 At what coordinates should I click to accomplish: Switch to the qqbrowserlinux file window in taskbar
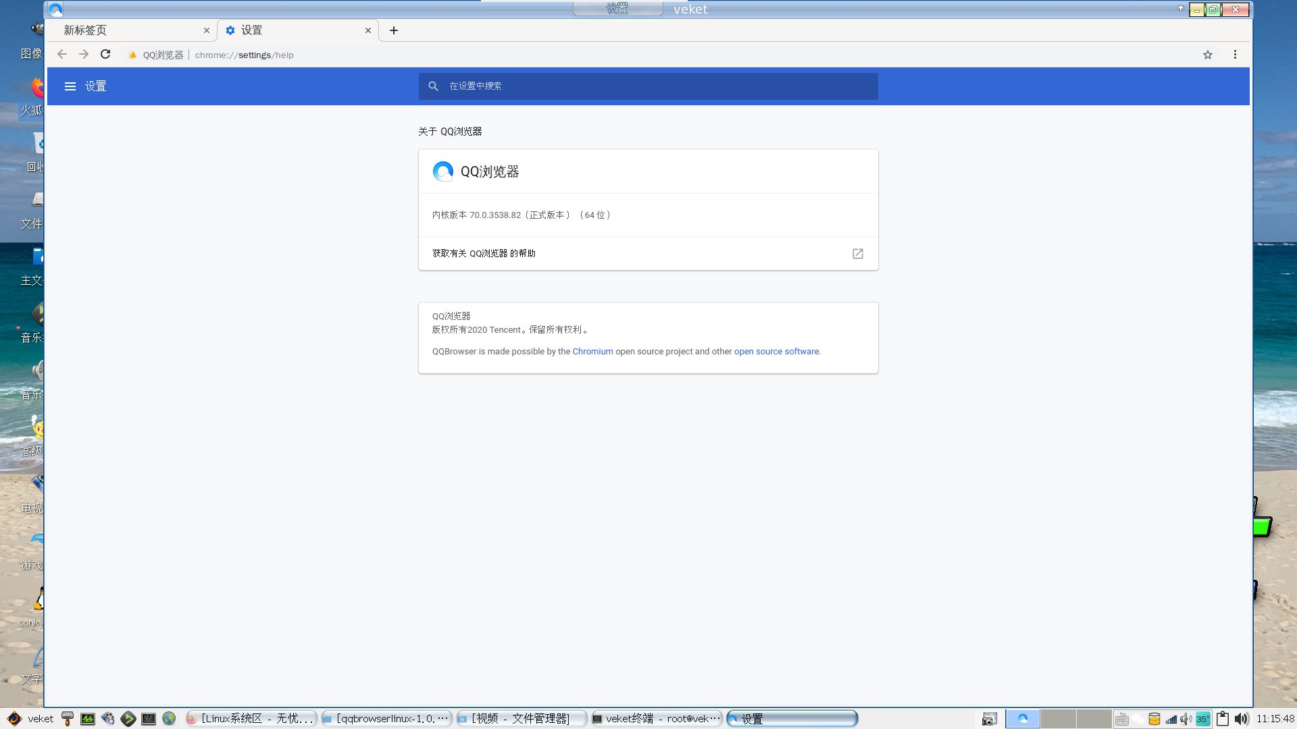click(386, 719)
